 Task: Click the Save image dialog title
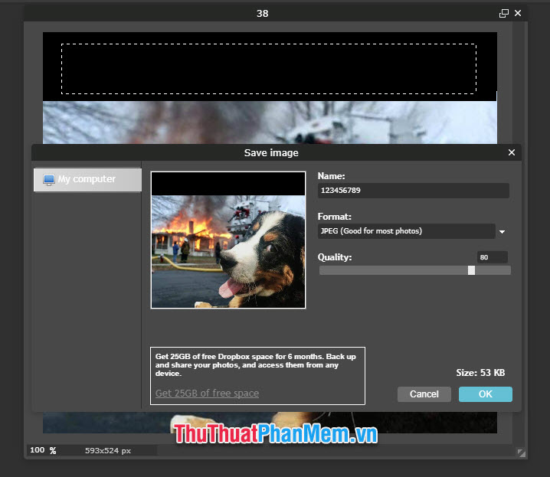tap(271, 153)
